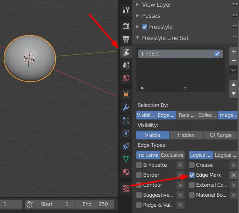Screen dimensions: 239x213
Task: Choose the second unhighlighted Logical option
Action: [225, 155]
